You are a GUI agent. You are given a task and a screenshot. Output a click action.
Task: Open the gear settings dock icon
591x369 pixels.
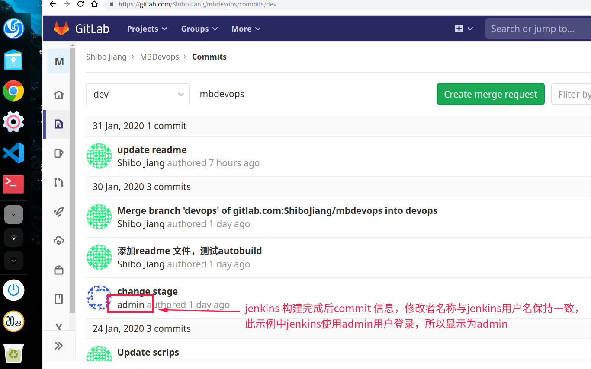pos(13,122)
